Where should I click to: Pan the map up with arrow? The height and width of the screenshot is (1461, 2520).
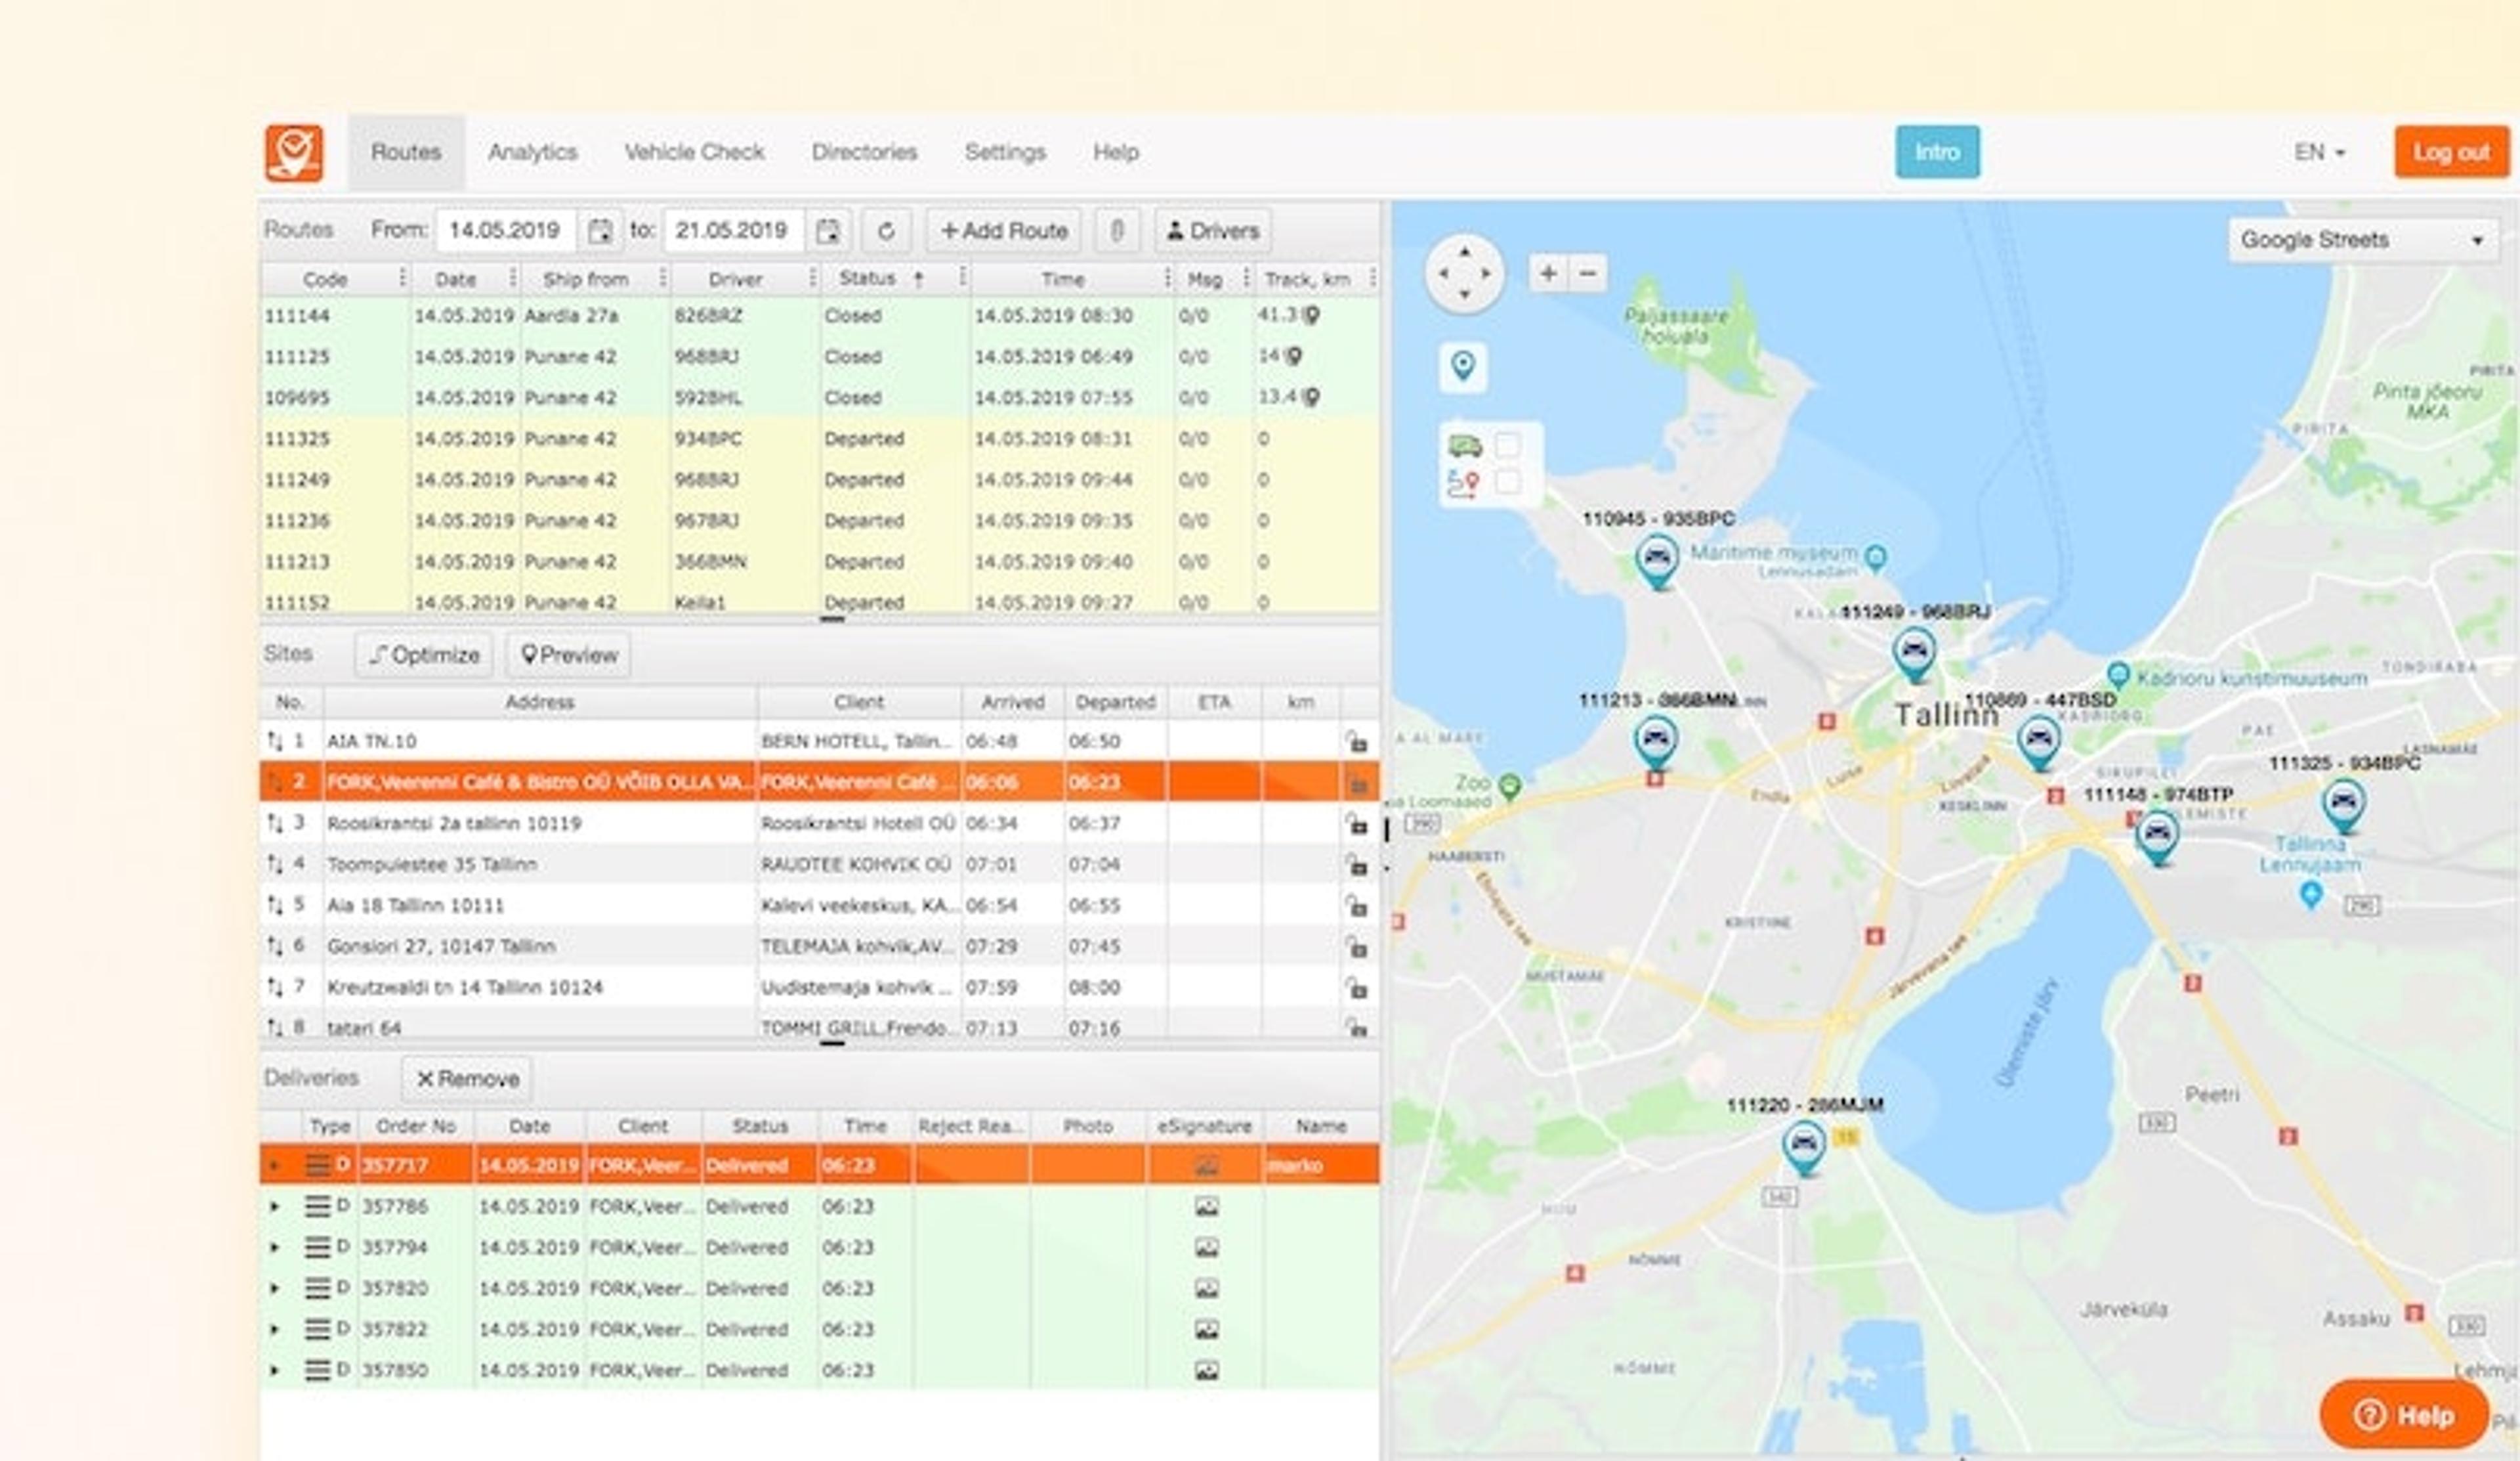[x=1464, y=252]
